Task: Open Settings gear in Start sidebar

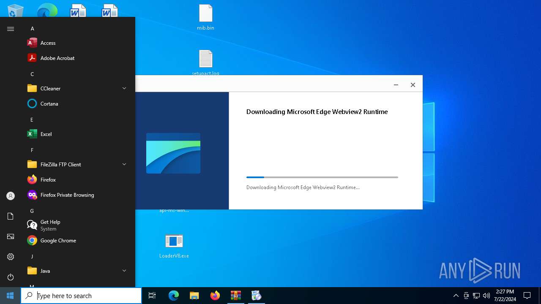Action: pyautogui.click(x=11, y=257)
